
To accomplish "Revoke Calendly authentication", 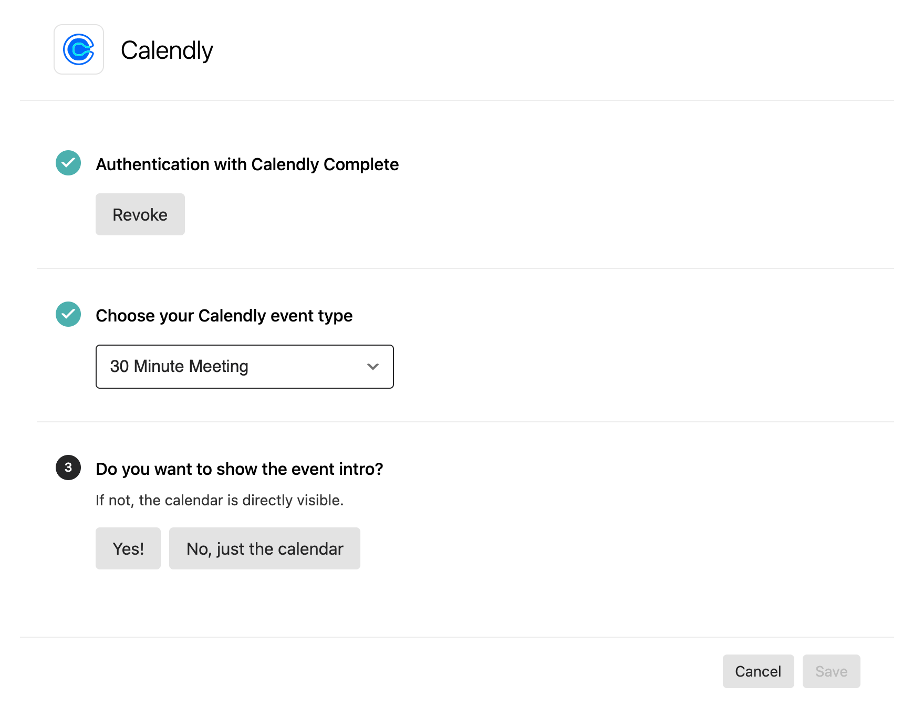I will 140,214.
